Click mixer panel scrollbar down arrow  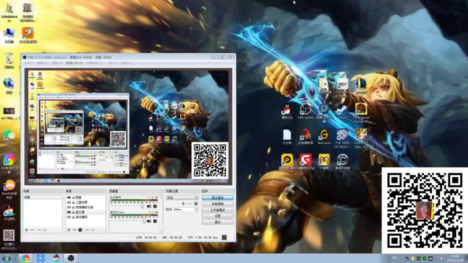point(161,231)
